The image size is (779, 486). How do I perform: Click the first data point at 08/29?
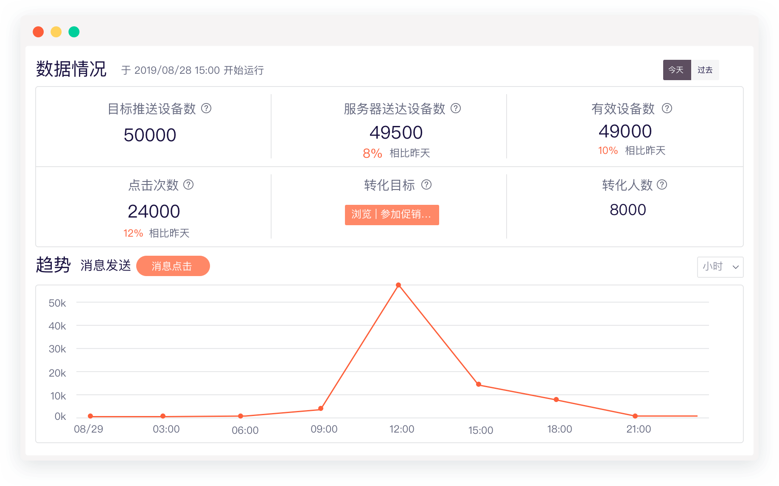tap(90, 416)
